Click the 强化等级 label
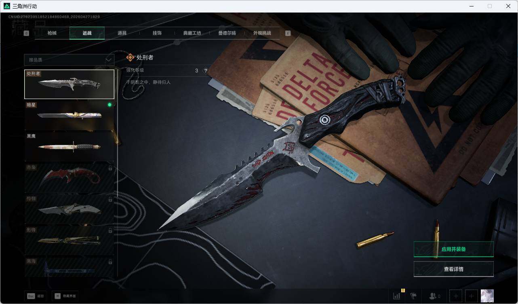Viewport: 518px width, 304px height. click(135, 70)
